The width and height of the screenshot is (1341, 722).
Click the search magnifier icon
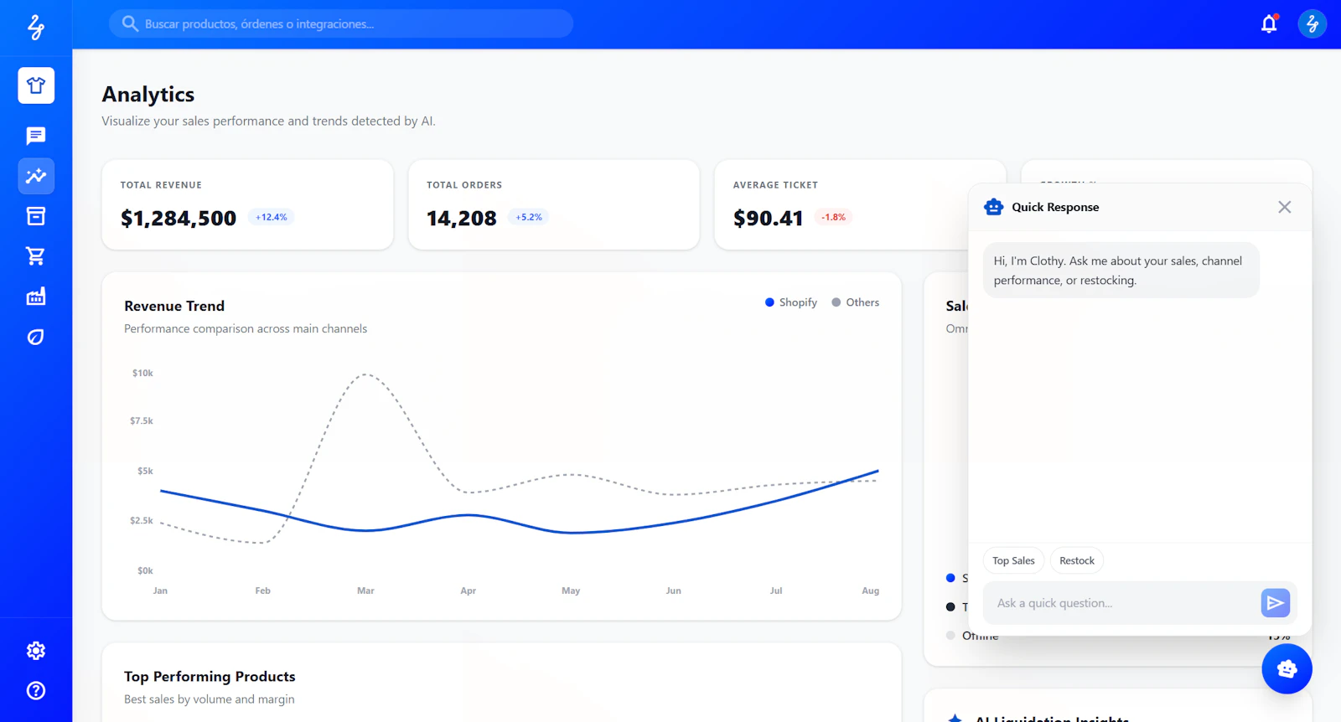[x=130, y=23]
